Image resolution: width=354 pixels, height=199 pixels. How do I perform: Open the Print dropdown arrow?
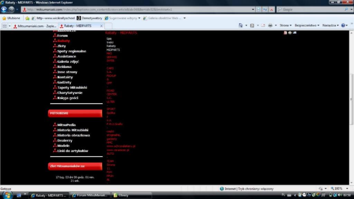coord(276,25)
